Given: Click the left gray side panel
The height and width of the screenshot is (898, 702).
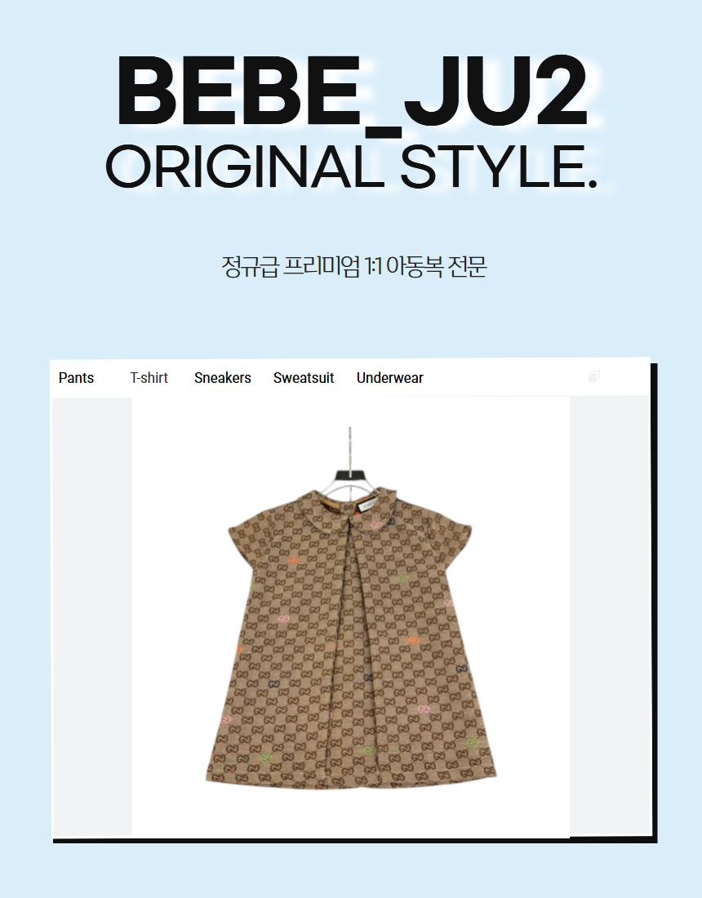Looking at the screenshot, I should 92,617.
